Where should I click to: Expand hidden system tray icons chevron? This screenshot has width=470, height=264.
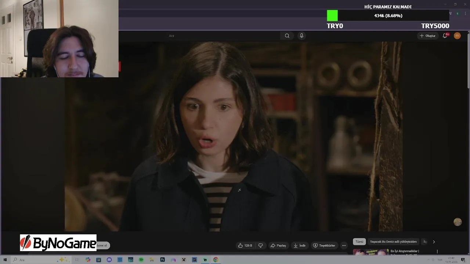point(428,260)
